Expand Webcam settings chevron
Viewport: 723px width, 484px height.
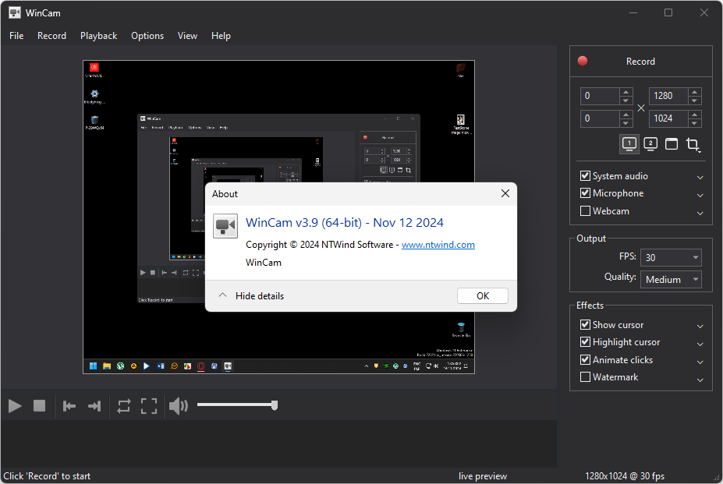(x=700, y=213)
